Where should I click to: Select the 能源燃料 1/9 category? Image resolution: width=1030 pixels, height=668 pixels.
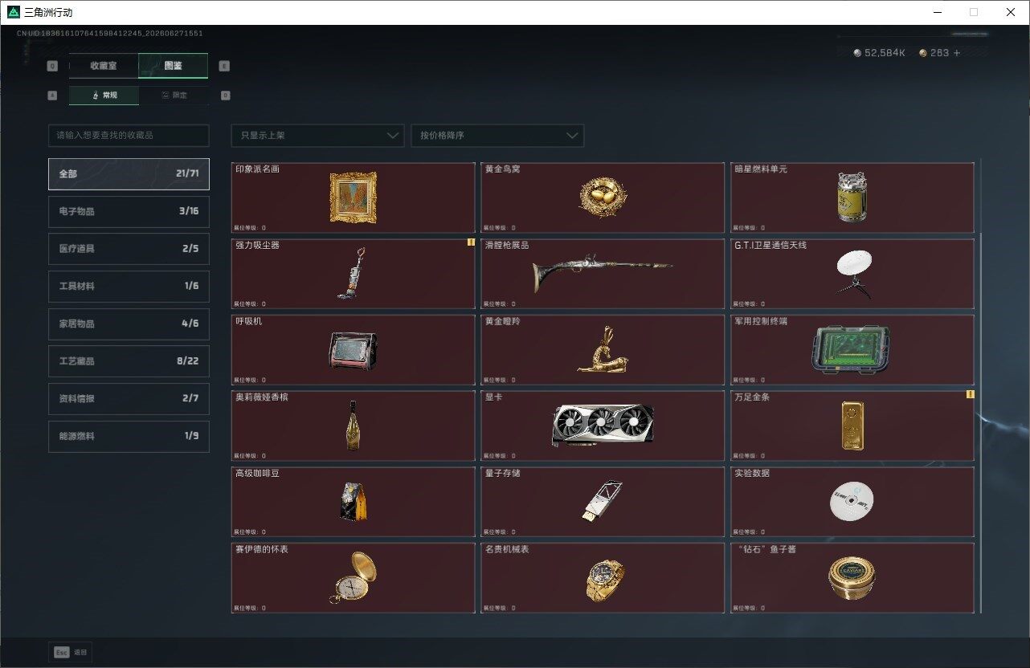129,436
